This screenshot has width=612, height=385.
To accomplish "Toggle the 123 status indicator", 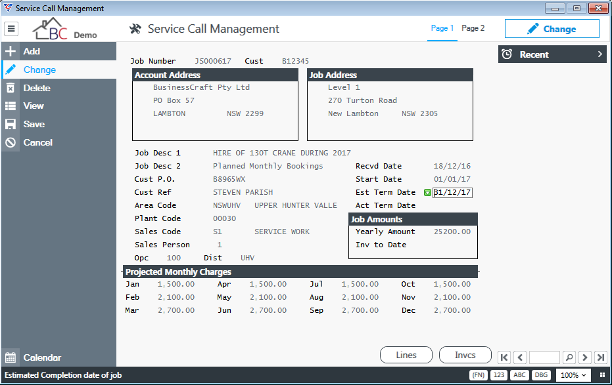I will [x=498, y=375].
